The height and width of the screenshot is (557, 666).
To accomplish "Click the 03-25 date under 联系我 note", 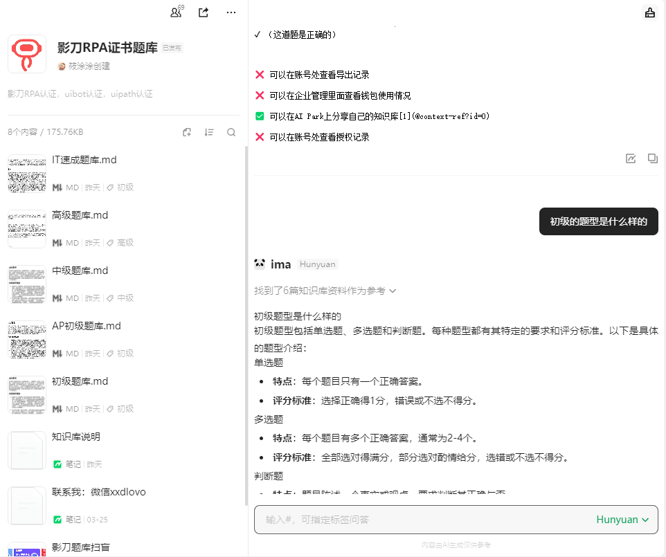I will [x=97, y=520].
